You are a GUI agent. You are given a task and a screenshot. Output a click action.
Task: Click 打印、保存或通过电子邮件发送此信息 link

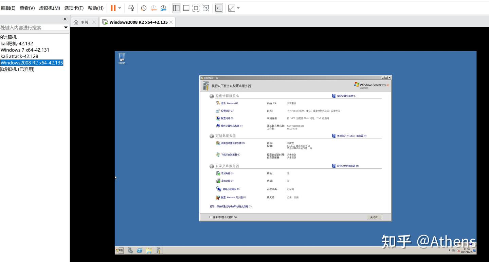(231, 206)
